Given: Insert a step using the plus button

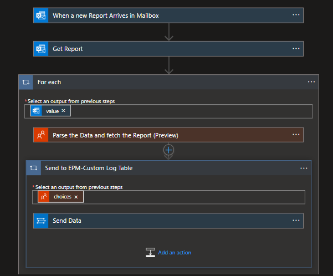Looking at the screenshot, I should [x=169, y=150].
